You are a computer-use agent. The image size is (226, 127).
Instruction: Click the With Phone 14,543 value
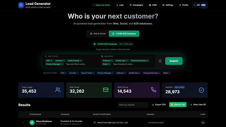tap(124, 91)
